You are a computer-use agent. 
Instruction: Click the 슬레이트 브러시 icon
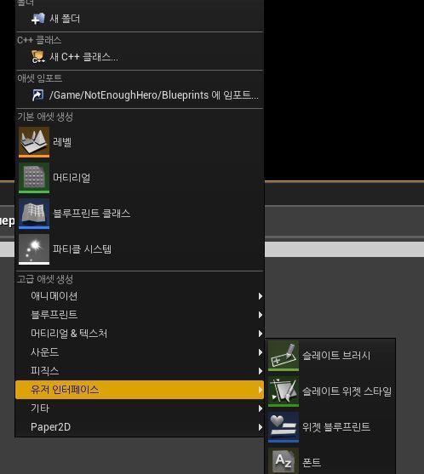coord(284,356)
